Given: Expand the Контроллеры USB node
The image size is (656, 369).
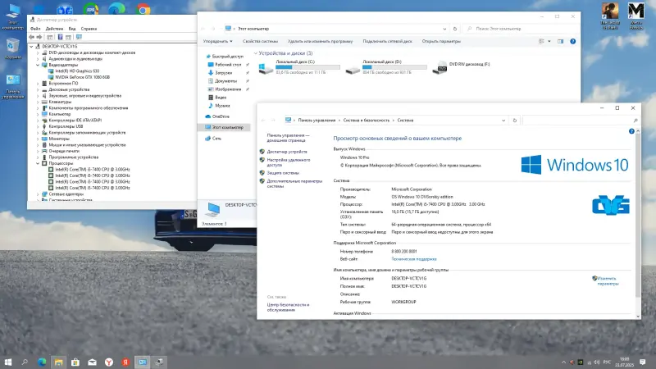Looking at the screenshot, I should click(x=38, y=126).
